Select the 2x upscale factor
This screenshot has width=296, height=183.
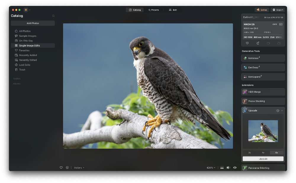pyautogui.click(x=250, y=152)
